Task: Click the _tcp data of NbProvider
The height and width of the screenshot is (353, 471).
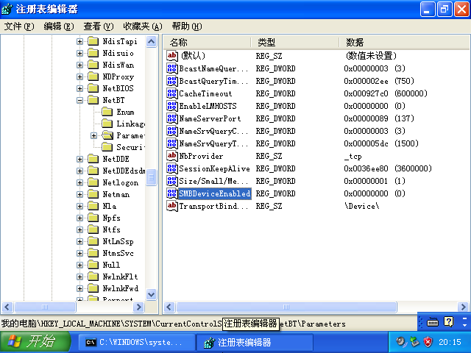Action: (x=353, y=156)
